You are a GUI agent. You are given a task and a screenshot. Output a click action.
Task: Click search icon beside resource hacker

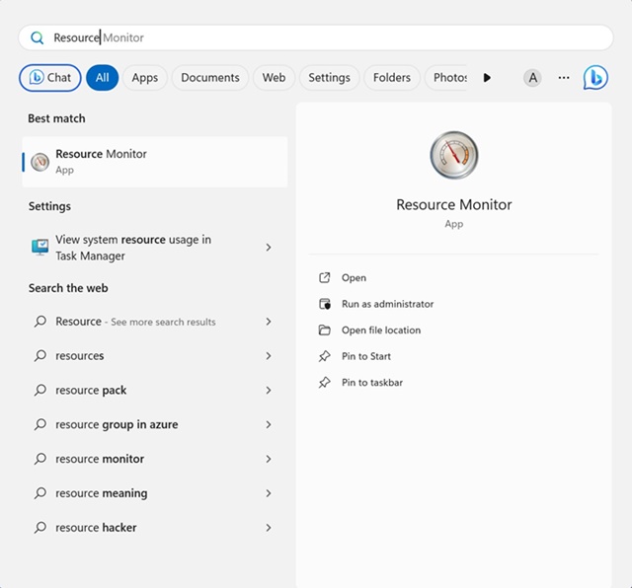pyautogui.click(x=39, y=528)
